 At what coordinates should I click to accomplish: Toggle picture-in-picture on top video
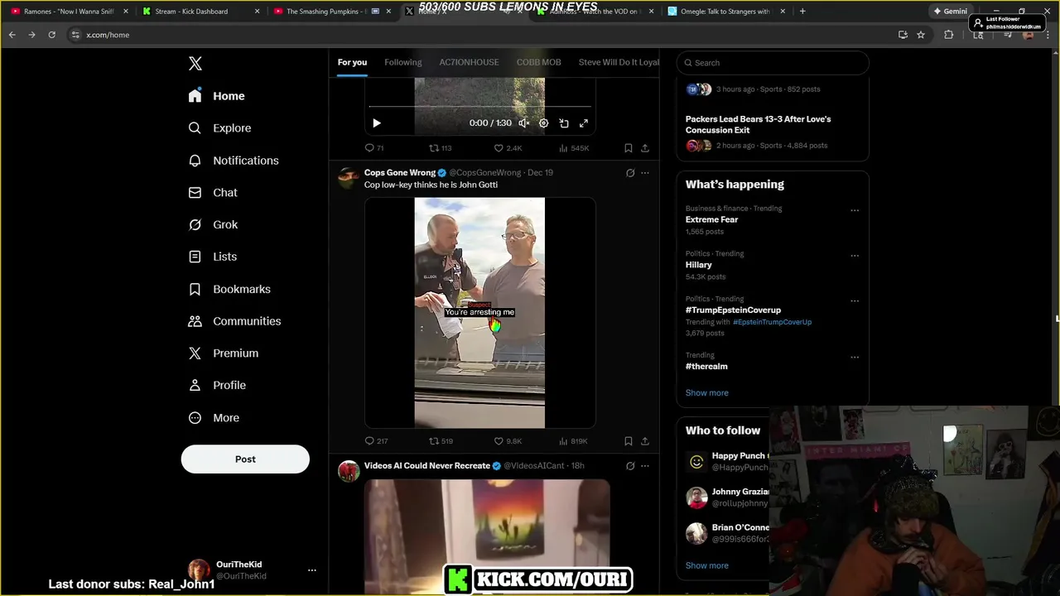coord(564,123)
